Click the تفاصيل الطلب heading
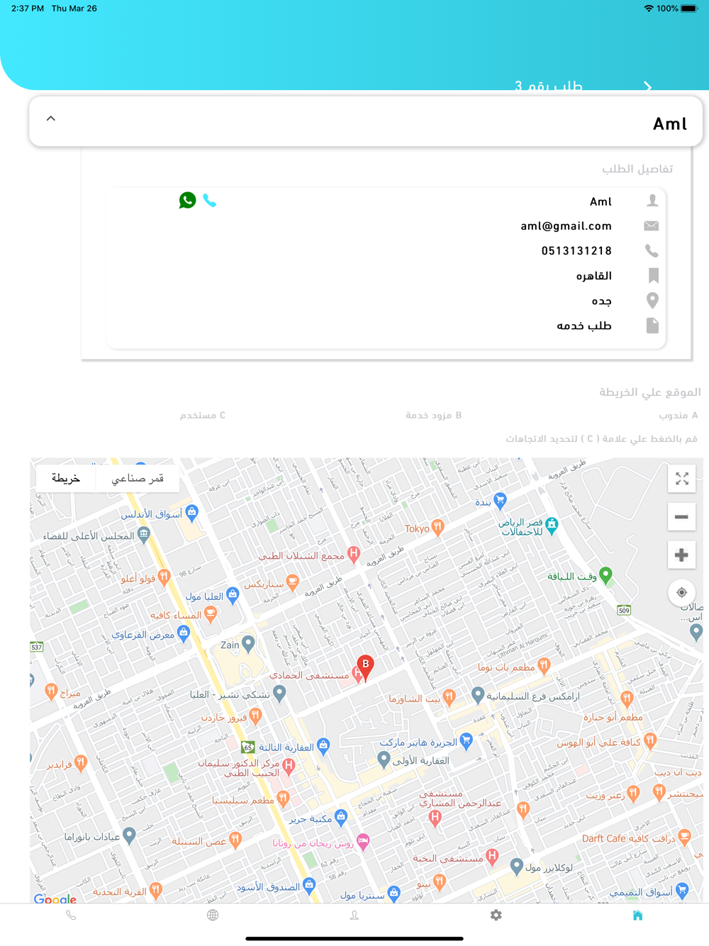The width and height of the screenshot is (709, 946). click(637, 169)
